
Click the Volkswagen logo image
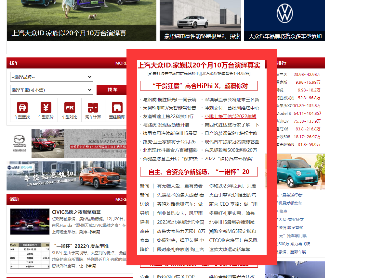tap(284, 13)
